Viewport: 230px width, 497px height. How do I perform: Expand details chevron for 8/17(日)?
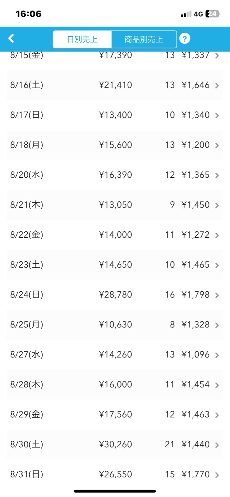tap(217, 116)
